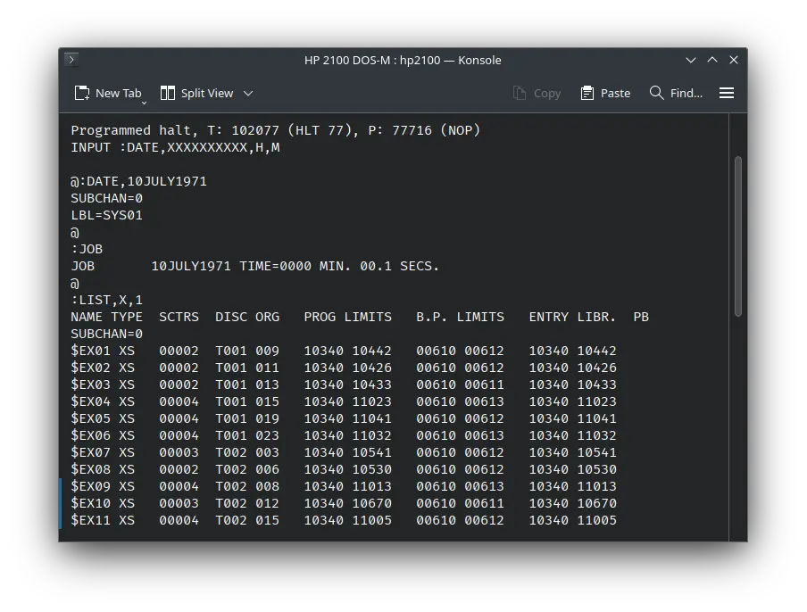The height and width of the screenshot is (612, 807).
Task: Click the Split View button label
Action: tap(207, 93)
